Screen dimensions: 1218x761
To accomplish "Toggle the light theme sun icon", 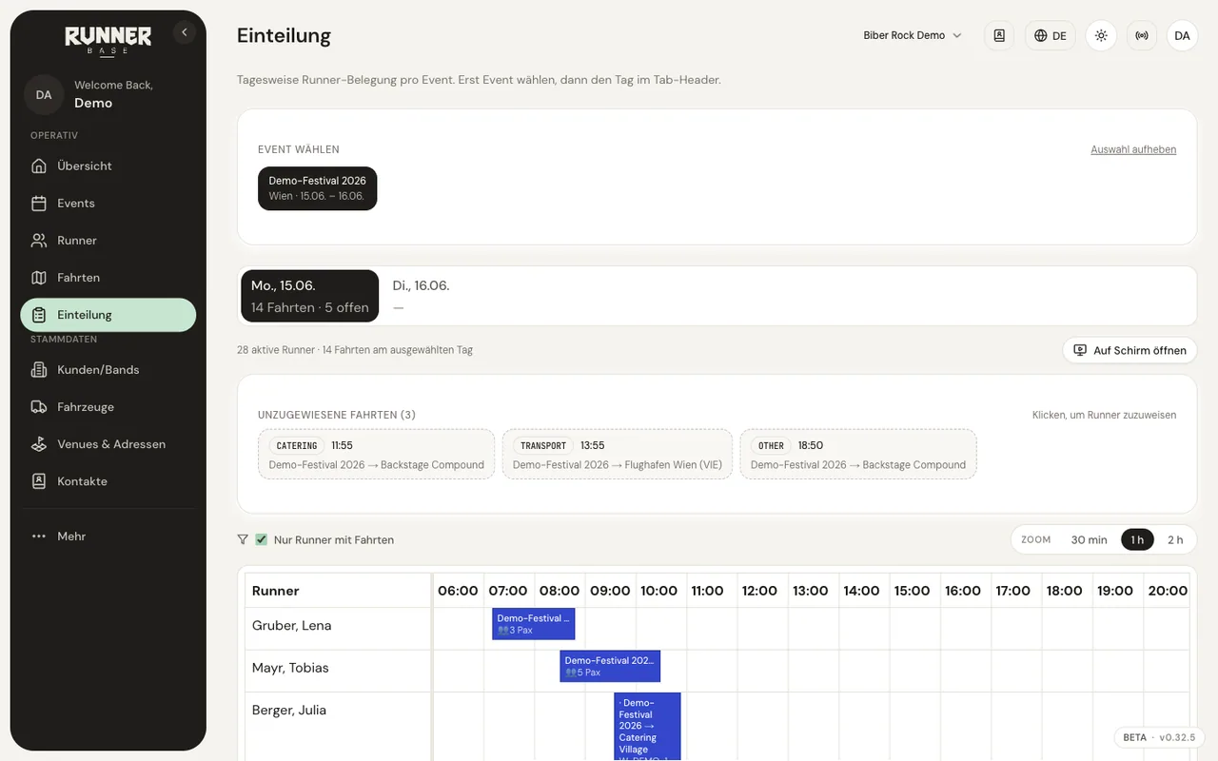I will coord(1101,35).
